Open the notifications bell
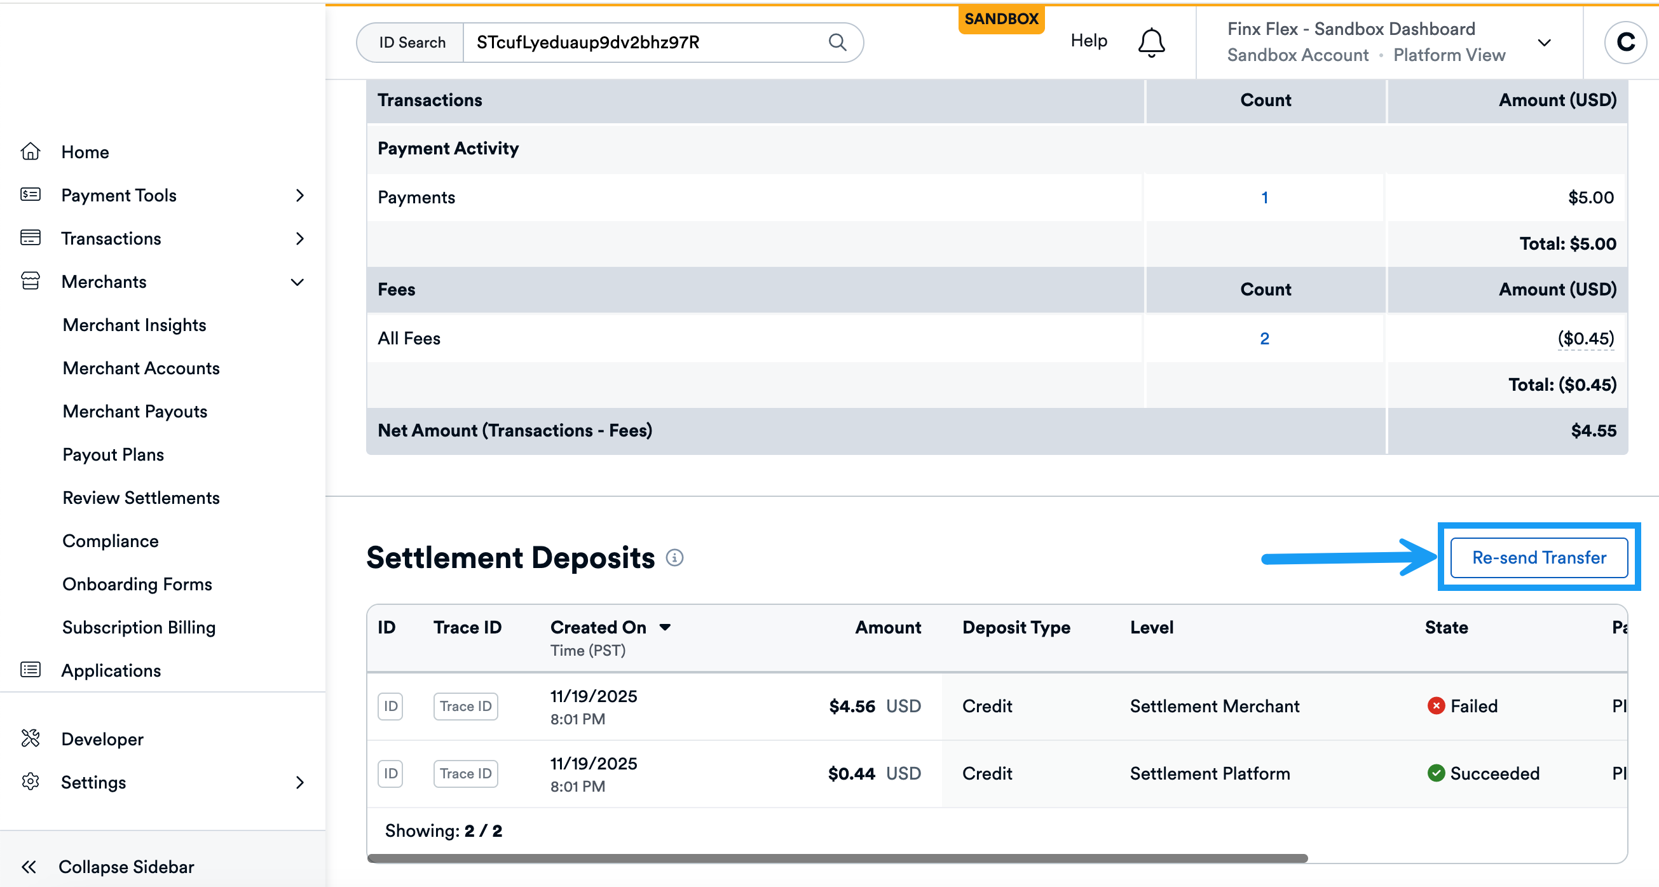The image size is (1659, 887). (1151, 43)
